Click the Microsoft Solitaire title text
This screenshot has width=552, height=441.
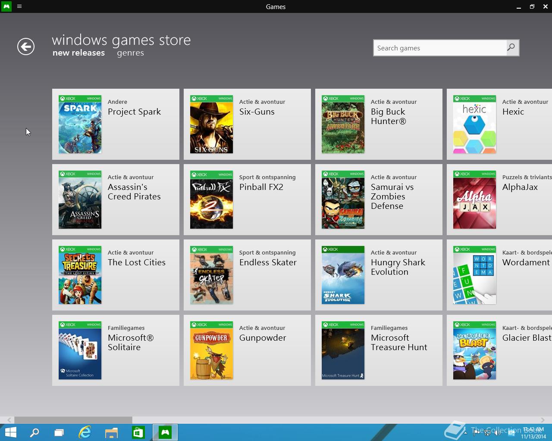click(131, 342)
